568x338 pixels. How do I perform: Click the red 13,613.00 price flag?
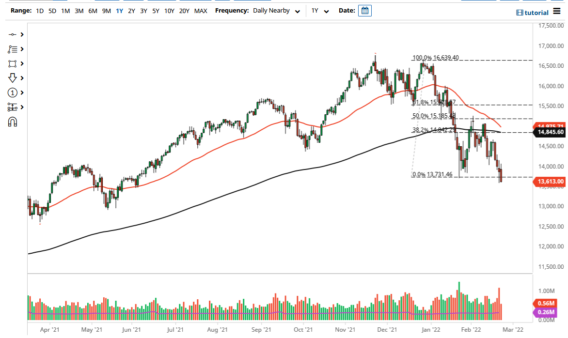550,181
